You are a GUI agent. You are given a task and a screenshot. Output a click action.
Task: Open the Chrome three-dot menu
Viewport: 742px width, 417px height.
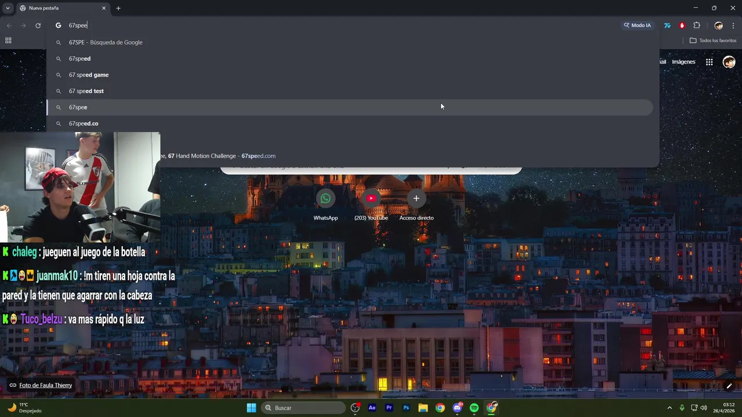(x=733, y=25)
